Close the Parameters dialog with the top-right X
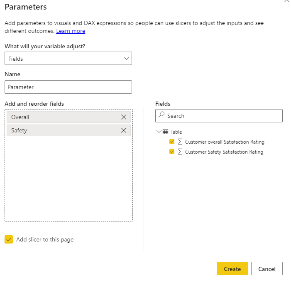Image resolution: width=291 pixels, height=281 pixels. pyautogui.click(x=287, y=1)
